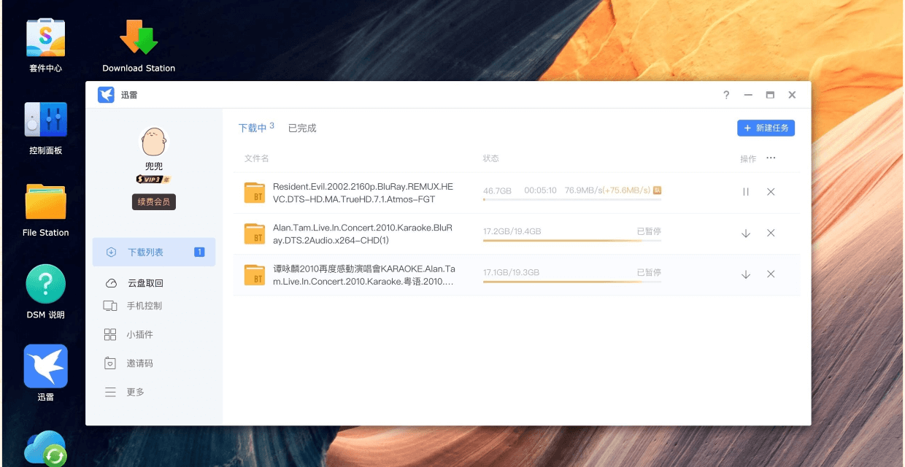Switch to the 下载中 tab
Image resolution: width=905 pixels, height=467 pixels.
coord(251,127)
